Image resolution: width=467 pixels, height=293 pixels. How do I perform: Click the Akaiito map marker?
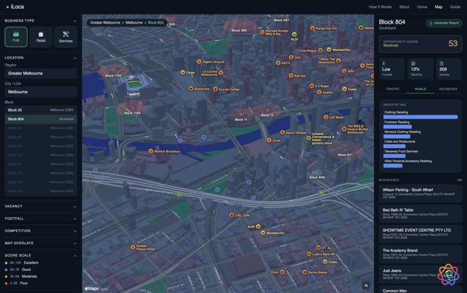(x=319, y=92)
